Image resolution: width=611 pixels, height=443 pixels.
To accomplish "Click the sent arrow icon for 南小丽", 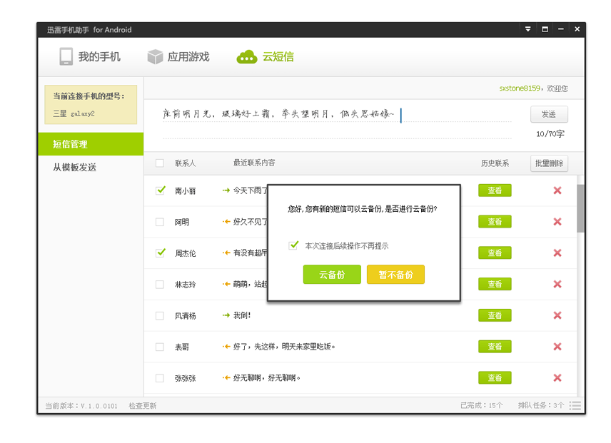I will [x=226, y=190].
